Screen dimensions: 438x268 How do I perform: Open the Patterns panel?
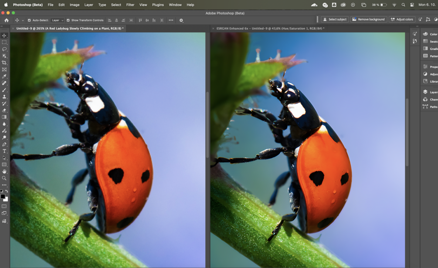pyautogui.click(x=430, y=56)
